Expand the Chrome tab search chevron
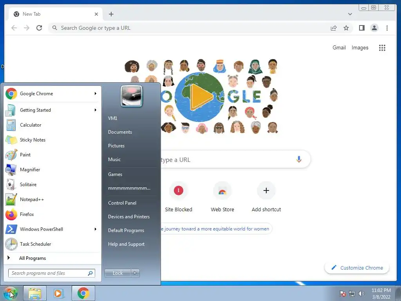 pos(350,14)
